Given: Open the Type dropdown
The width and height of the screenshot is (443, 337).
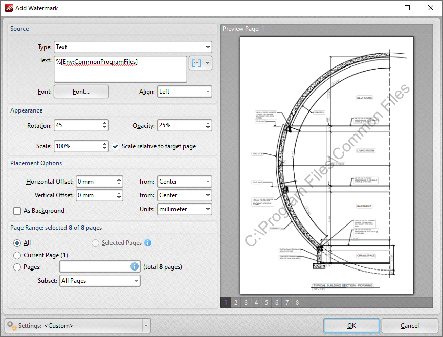Looking at the screenshot, I should pos(133,47).
